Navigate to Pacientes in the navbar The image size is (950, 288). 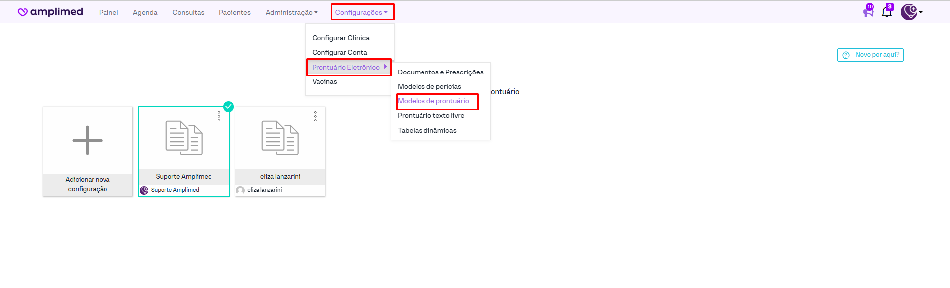click(234, 12)
